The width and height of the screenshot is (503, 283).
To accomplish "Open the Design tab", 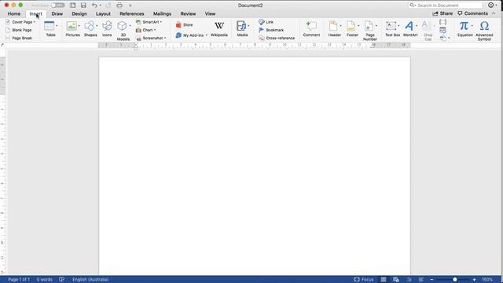I will coord(79,13).
